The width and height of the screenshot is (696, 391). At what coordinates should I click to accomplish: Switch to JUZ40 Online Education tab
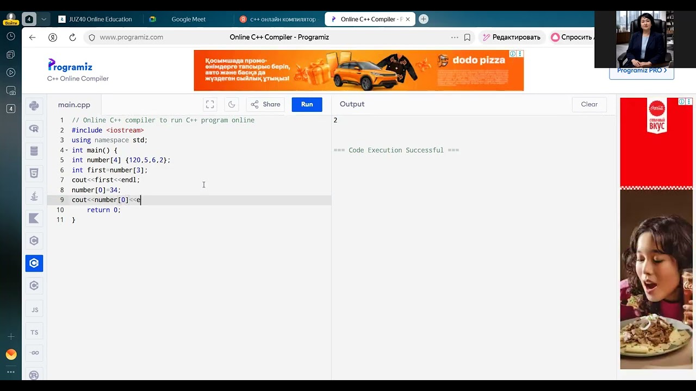(96, 19)
